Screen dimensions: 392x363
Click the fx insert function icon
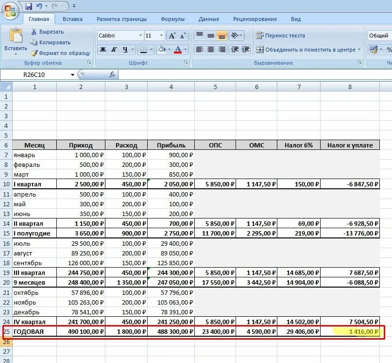point(112,74)
